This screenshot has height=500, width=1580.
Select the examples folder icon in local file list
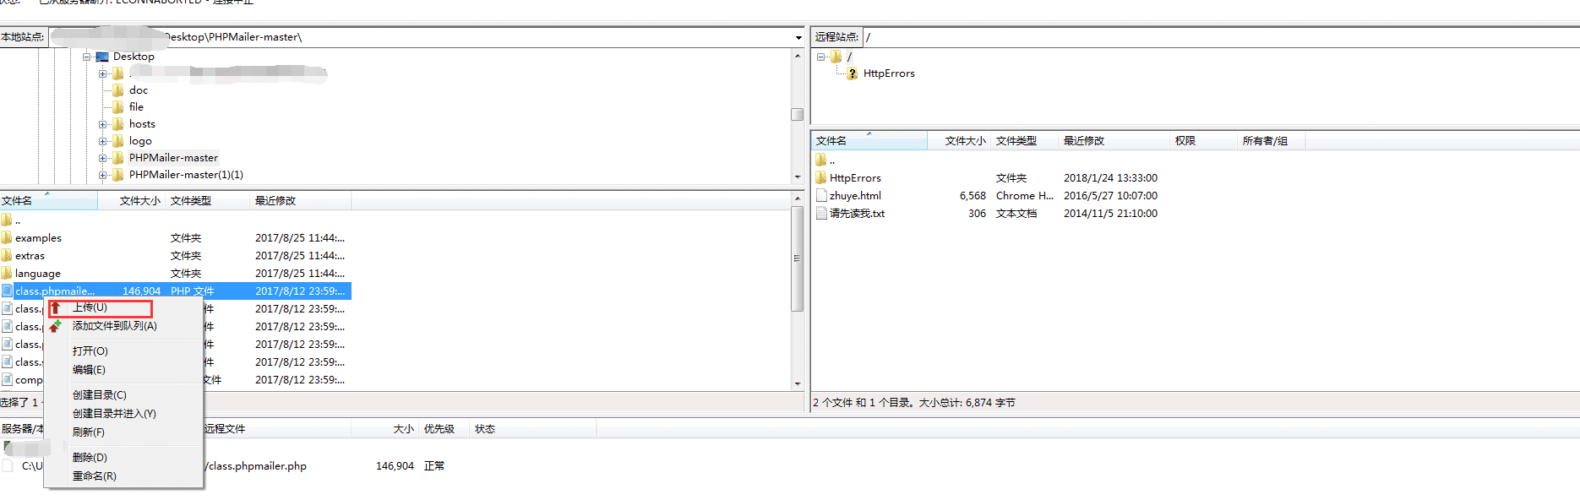coord(7,238)
